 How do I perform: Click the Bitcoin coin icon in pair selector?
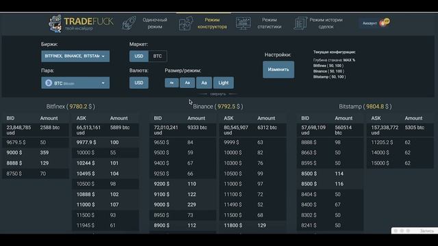49,83
